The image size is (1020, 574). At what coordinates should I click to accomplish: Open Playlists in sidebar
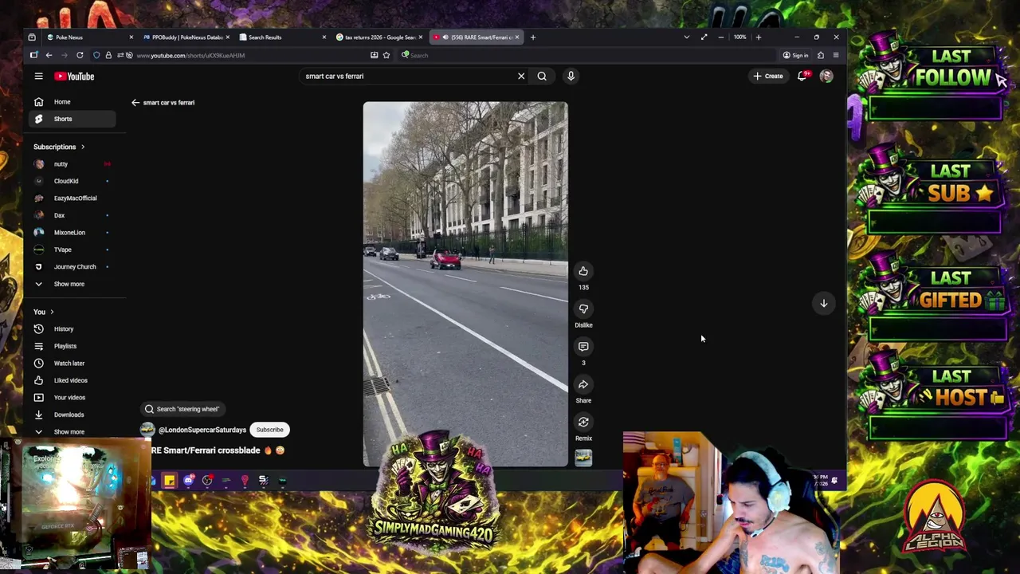73,346
